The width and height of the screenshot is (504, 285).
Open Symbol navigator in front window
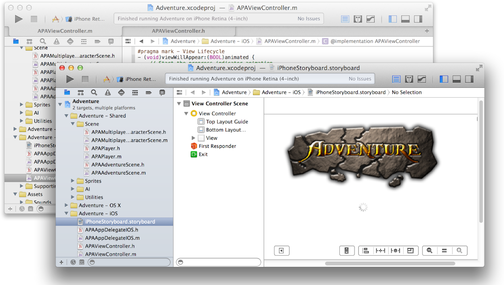(x=80, y=93)
